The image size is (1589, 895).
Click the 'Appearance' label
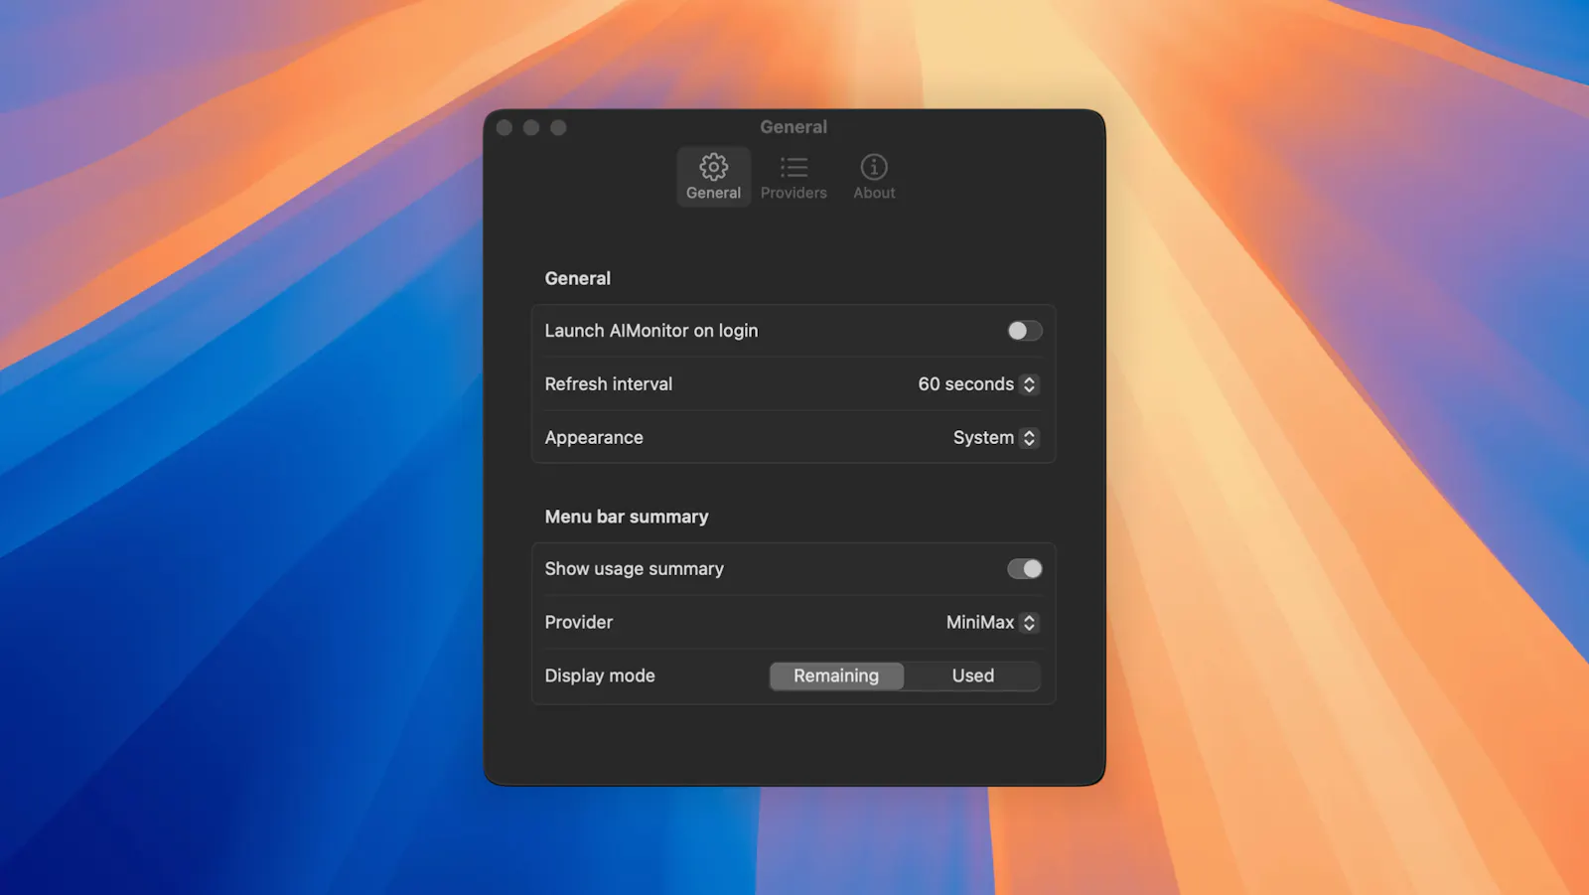pyautogui.click(x=594, y=438)
